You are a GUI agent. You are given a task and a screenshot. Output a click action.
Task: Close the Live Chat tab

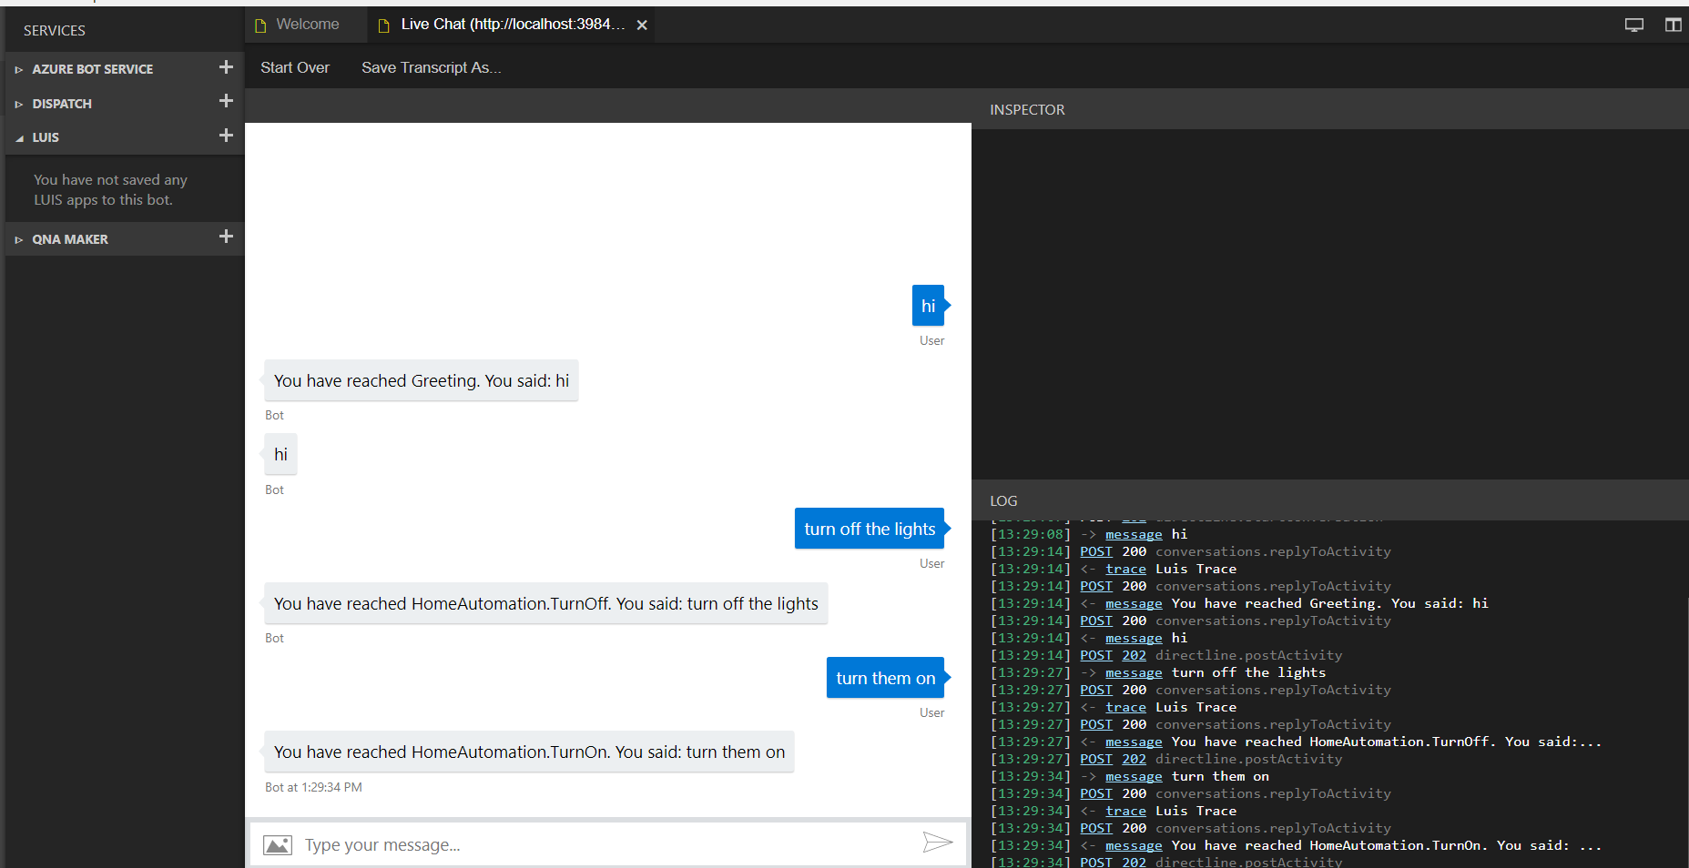(x=642, y=25)
